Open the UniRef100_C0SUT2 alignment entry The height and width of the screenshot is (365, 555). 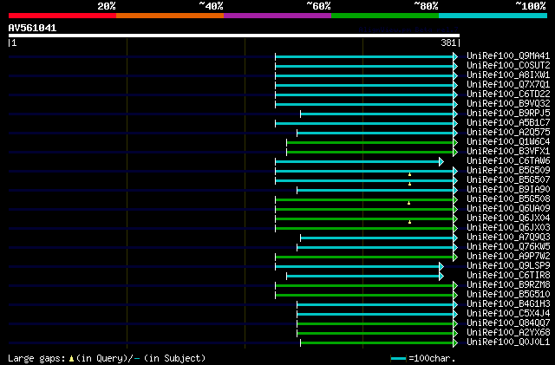[x=508, y=66]
